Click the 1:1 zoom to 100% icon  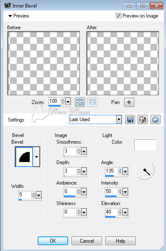(x=92, y=102)
